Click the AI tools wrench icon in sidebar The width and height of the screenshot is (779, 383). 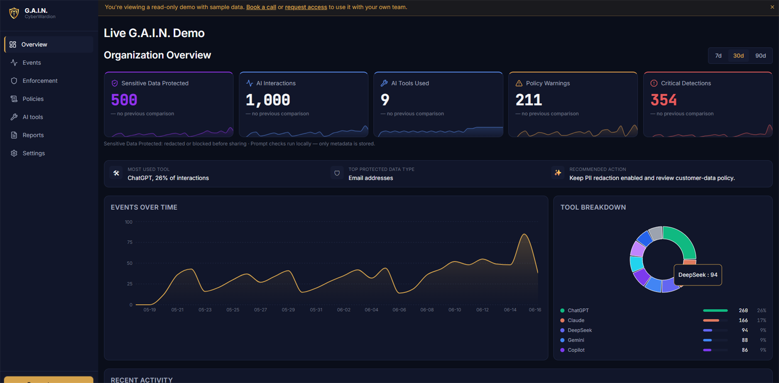(x=14, y=117)
